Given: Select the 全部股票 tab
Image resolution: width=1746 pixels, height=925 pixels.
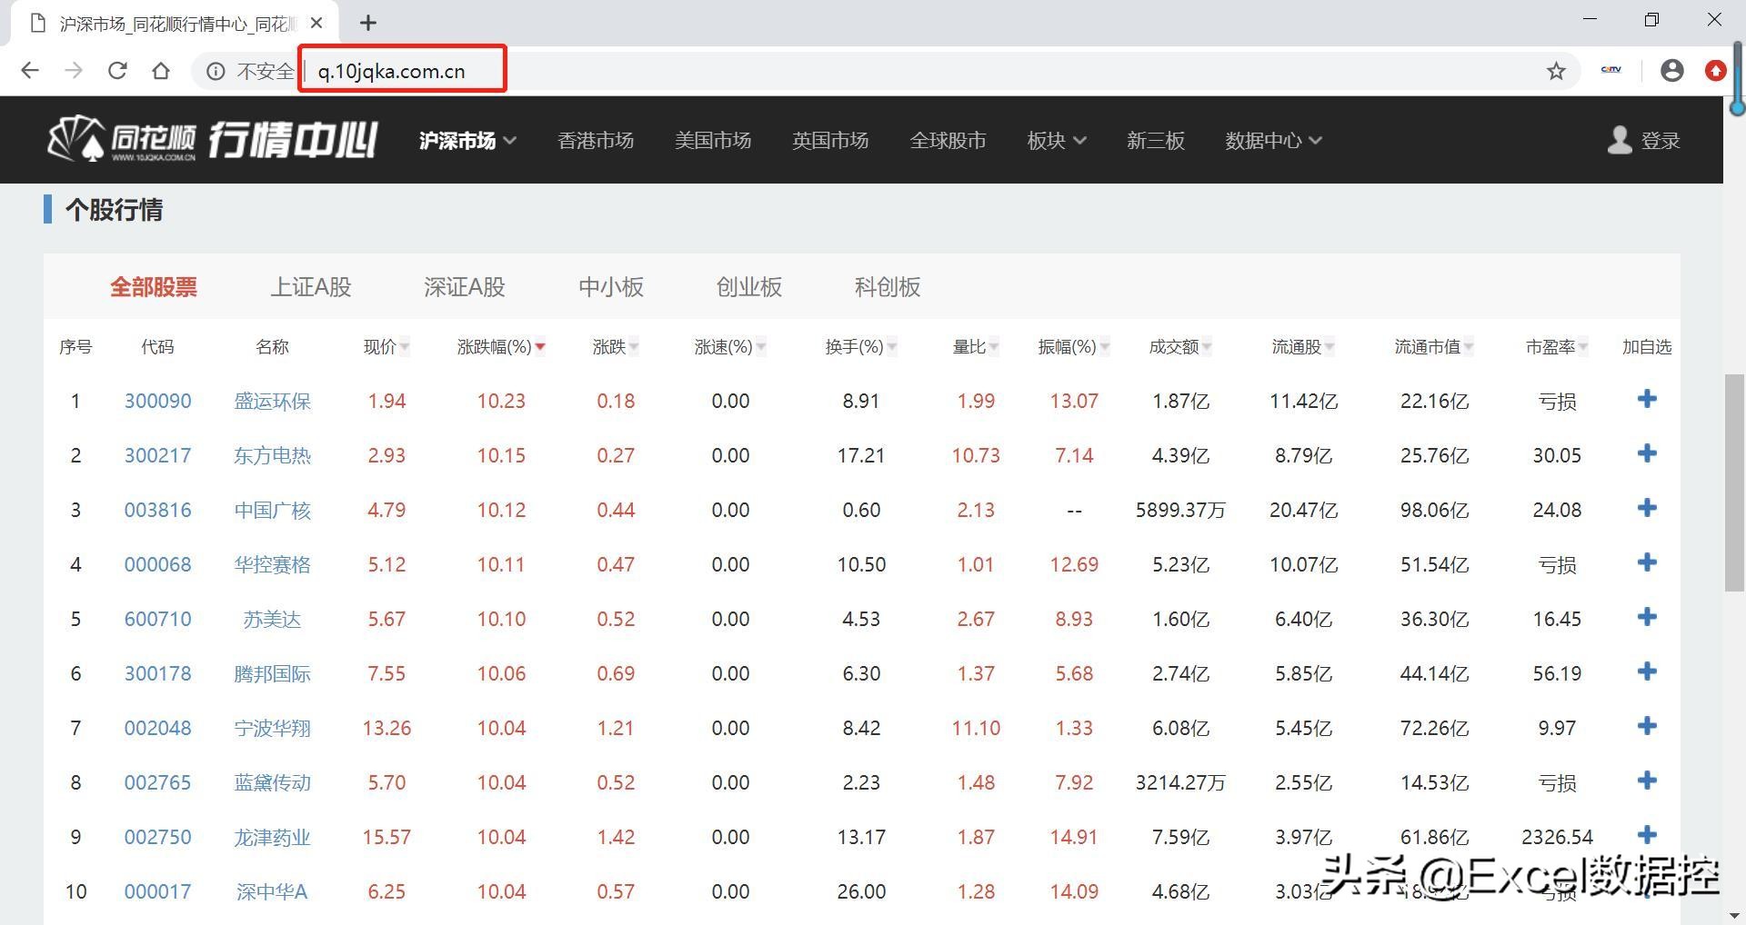Looking at the screenshot, I should coord(154,287).
